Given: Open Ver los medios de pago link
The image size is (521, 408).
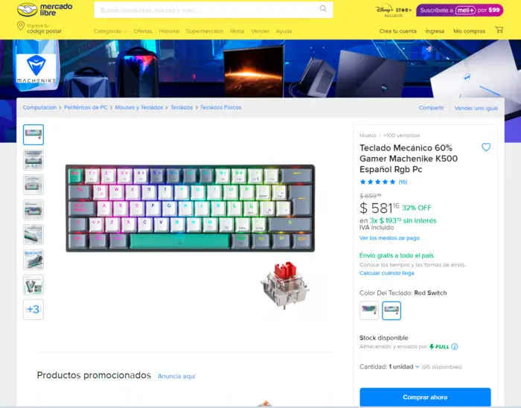Looking at the screenshot, I should [x=389, y=238].
